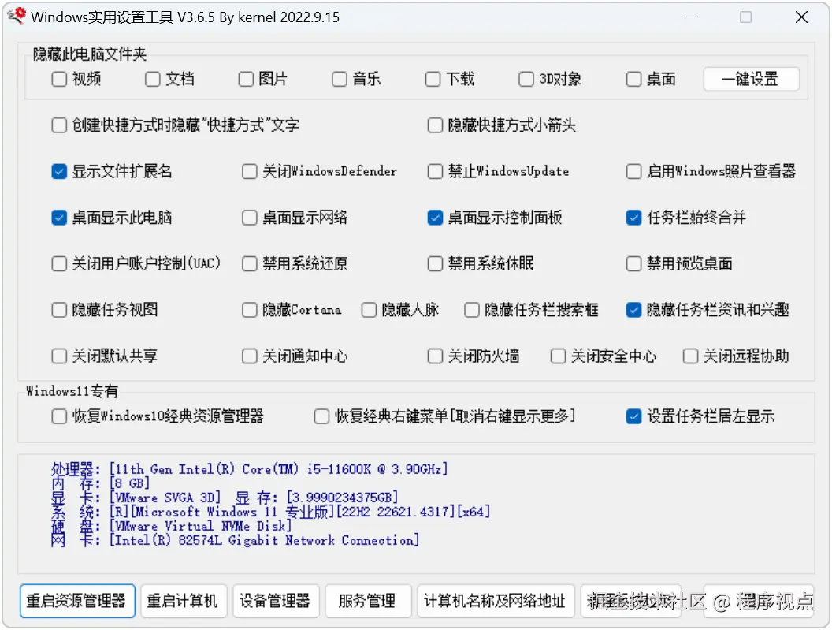Tick 关闭远程协助 checkbox
This screenshot has width=832, height=630.
(x=690, y=356)
